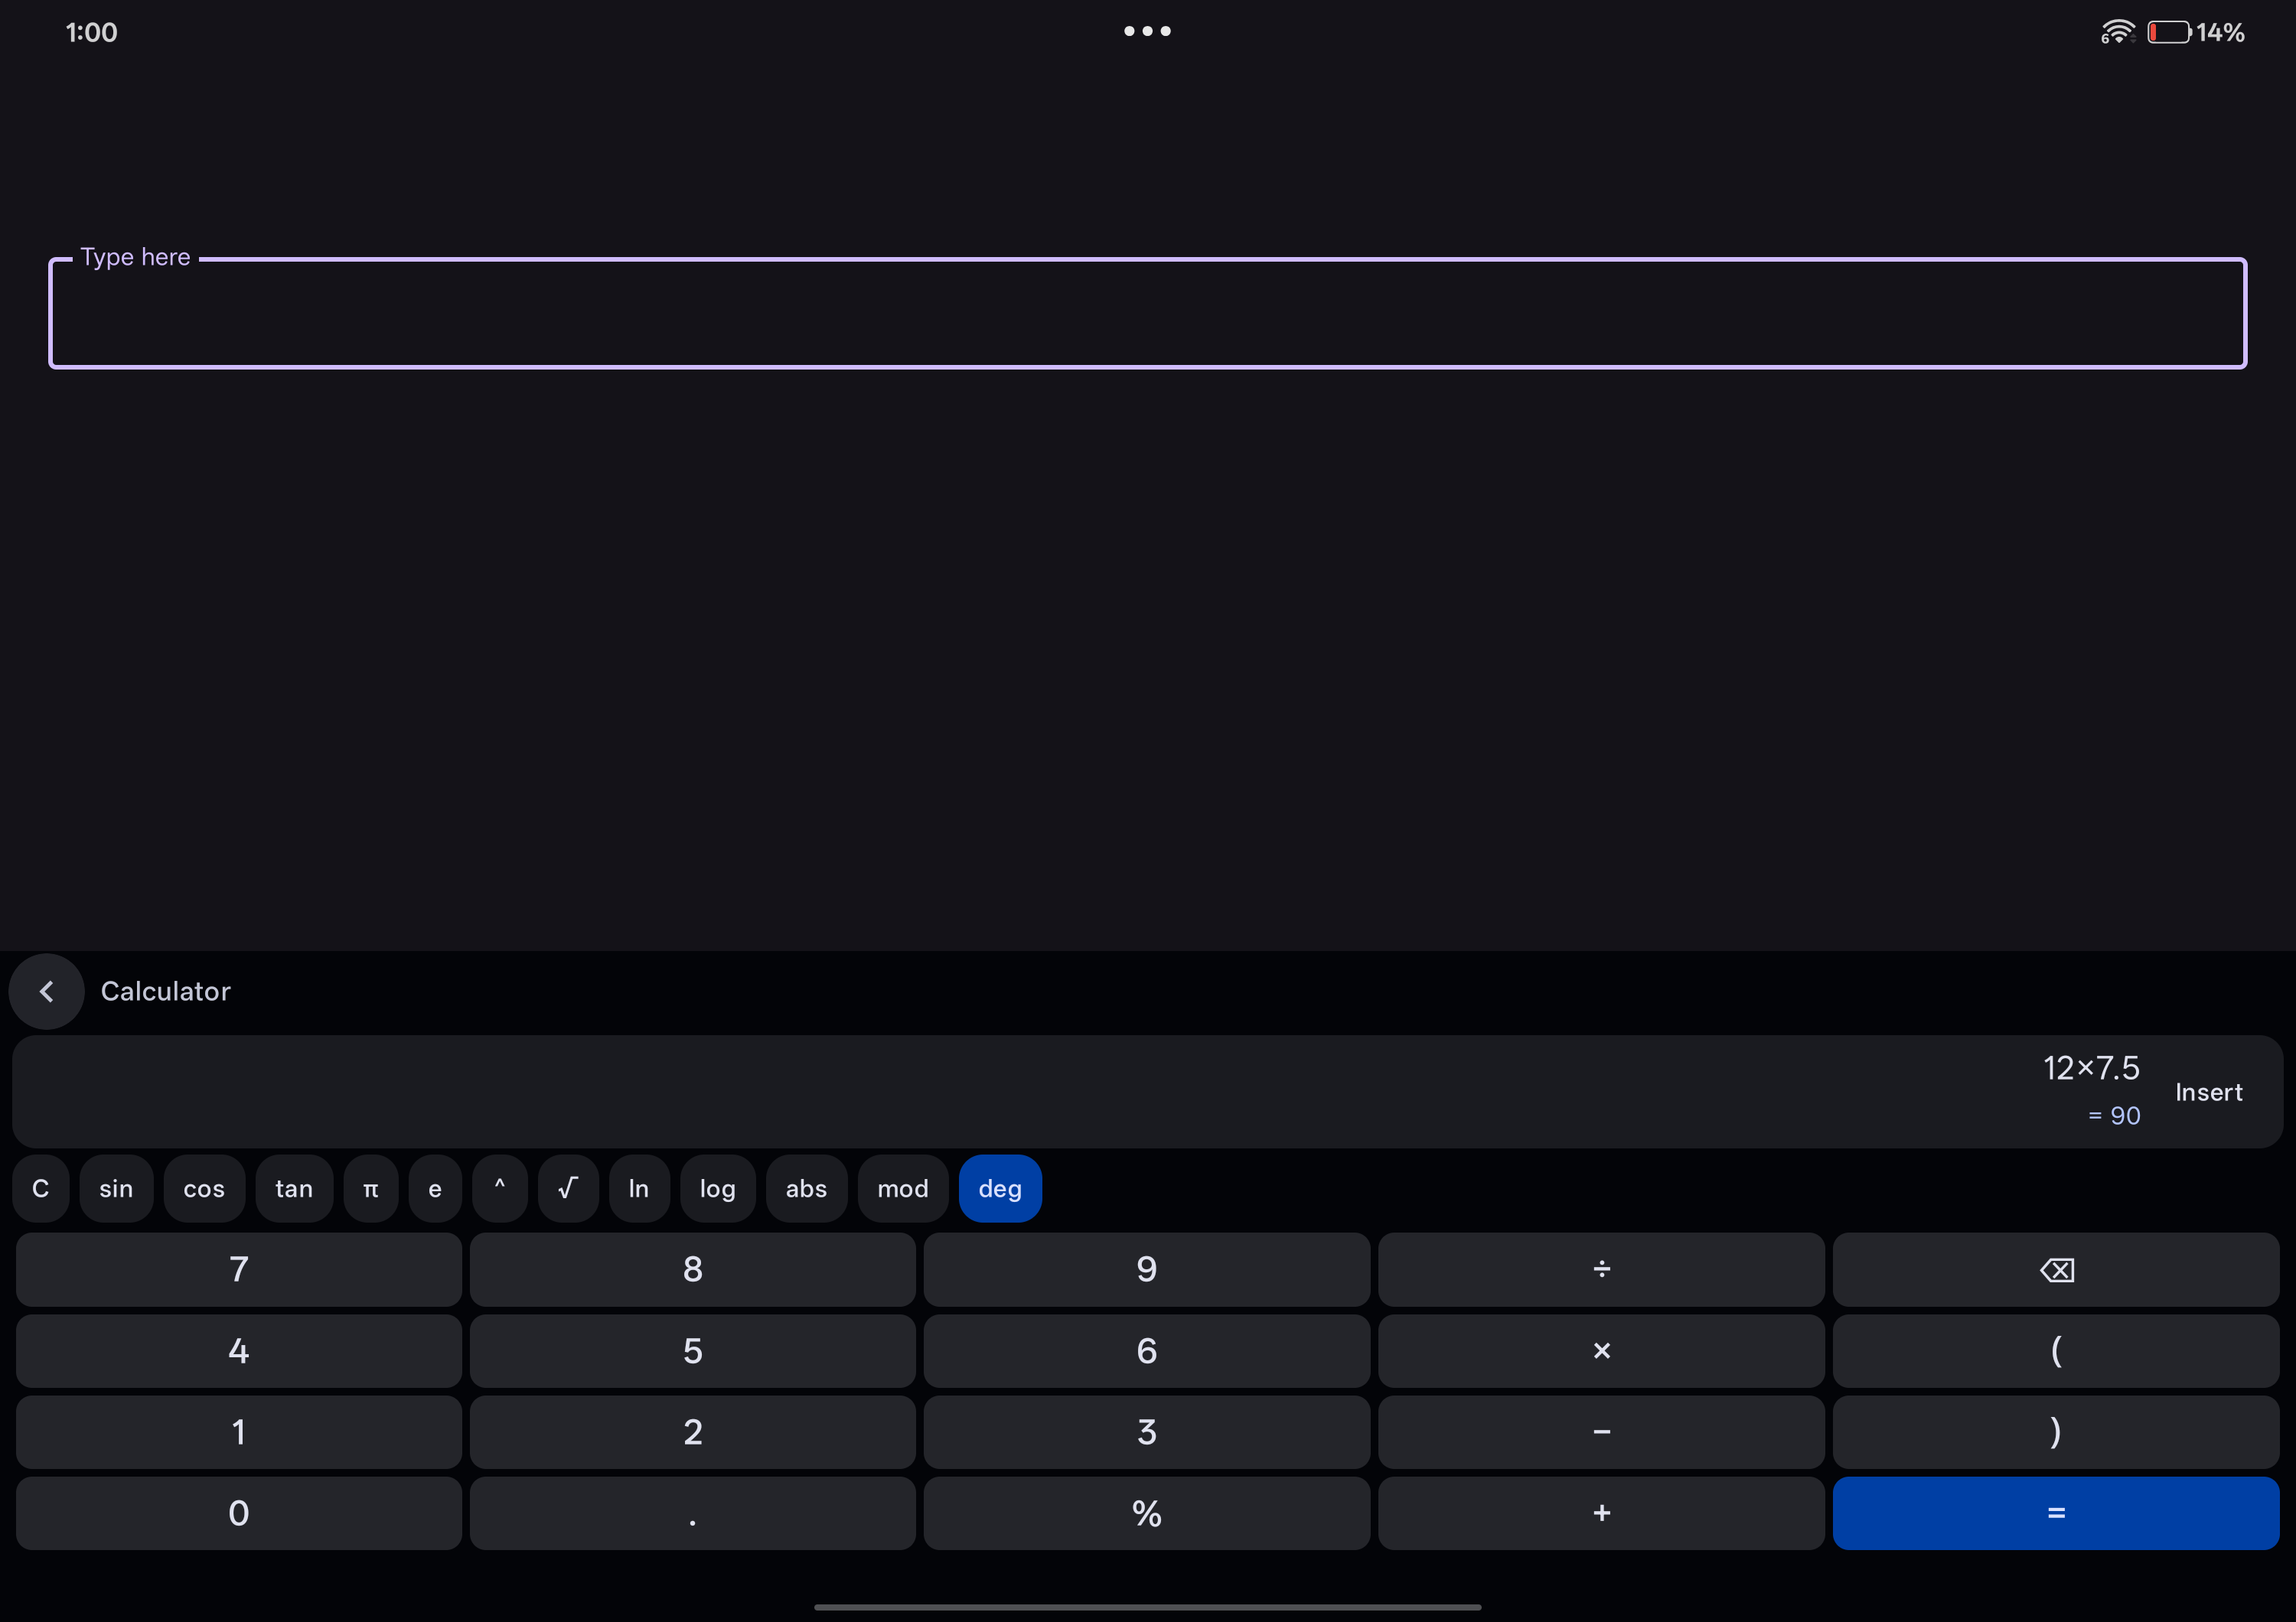Tap the close parenthesis key
2296x1622 pixels.
pos(2055,1432)
